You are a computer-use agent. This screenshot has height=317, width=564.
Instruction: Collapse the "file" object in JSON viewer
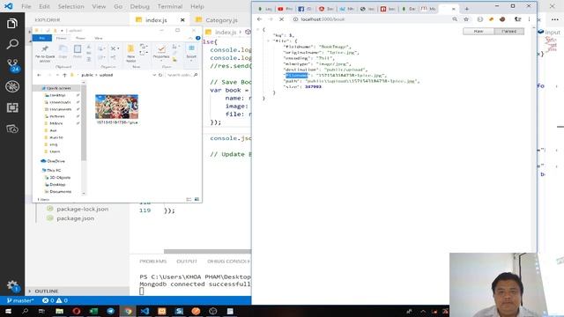(268, 41)
